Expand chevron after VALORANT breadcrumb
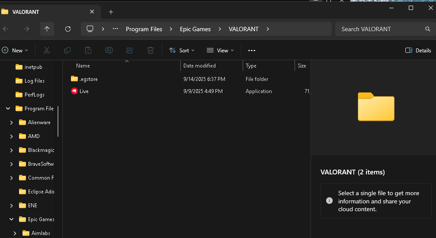Image resolution: width=436 pixels, height=238 pixels. pyautogui.click(x=268, y=29)
